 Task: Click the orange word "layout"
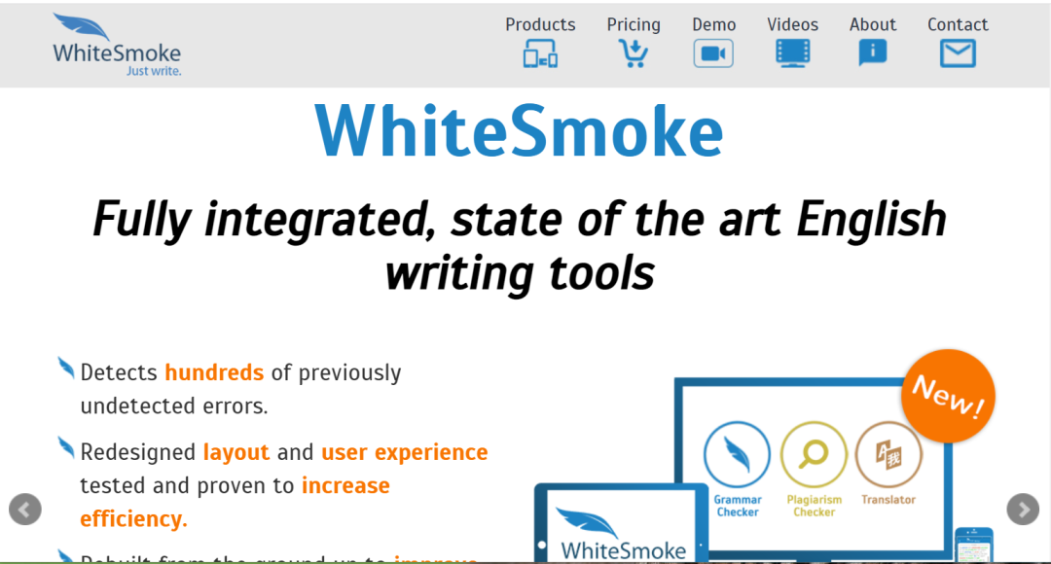click(236, 453)
